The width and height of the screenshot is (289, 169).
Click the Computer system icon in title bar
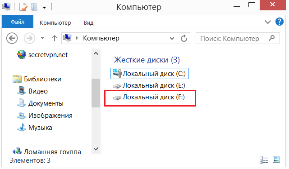point(6,7)
